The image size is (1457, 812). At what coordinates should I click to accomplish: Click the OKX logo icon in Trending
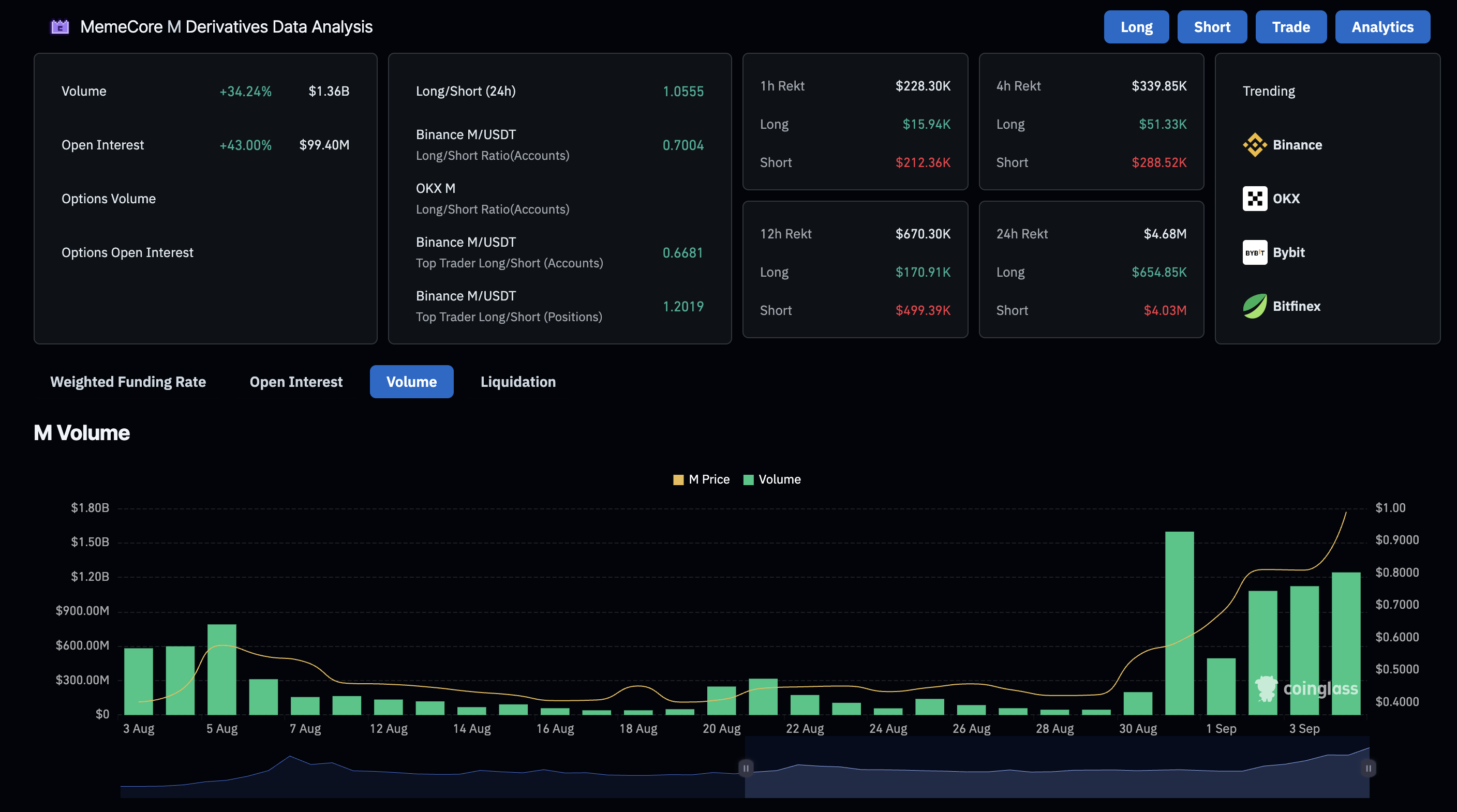click(1254, 199)
